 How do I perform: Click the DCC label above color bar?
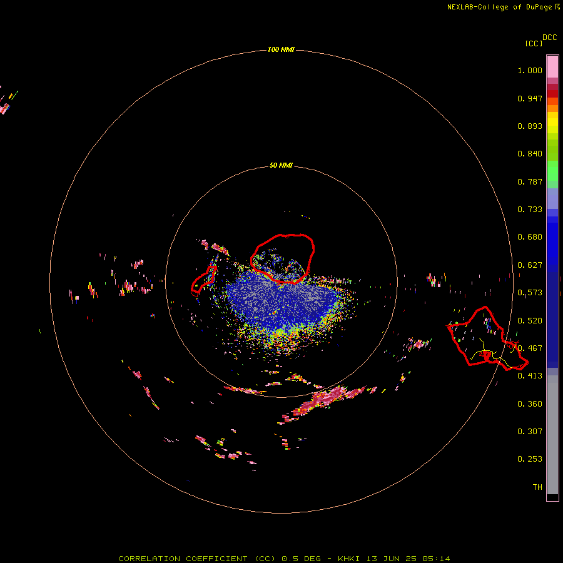click(550, 38)
